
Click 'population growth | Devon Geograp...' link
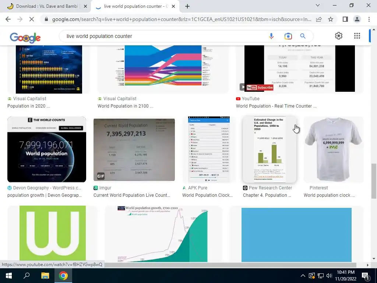pos(45,195)
